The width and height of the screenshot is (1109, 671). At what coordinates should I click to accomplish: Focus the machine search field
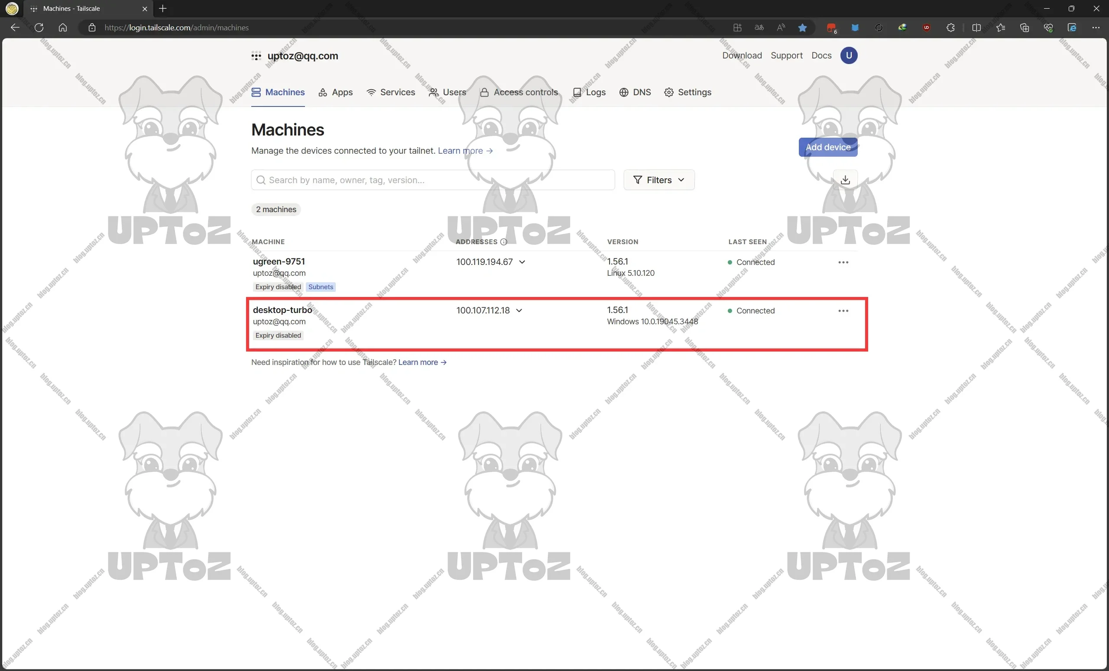click(433, 180)
